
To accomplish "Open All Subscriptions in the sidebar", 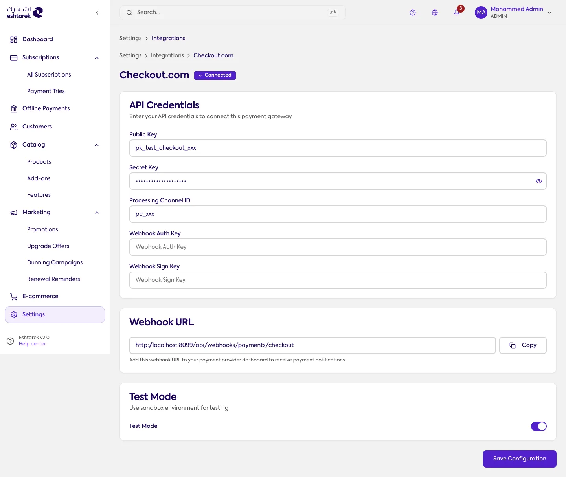I will pyautogui.click(x=49, y=75).
